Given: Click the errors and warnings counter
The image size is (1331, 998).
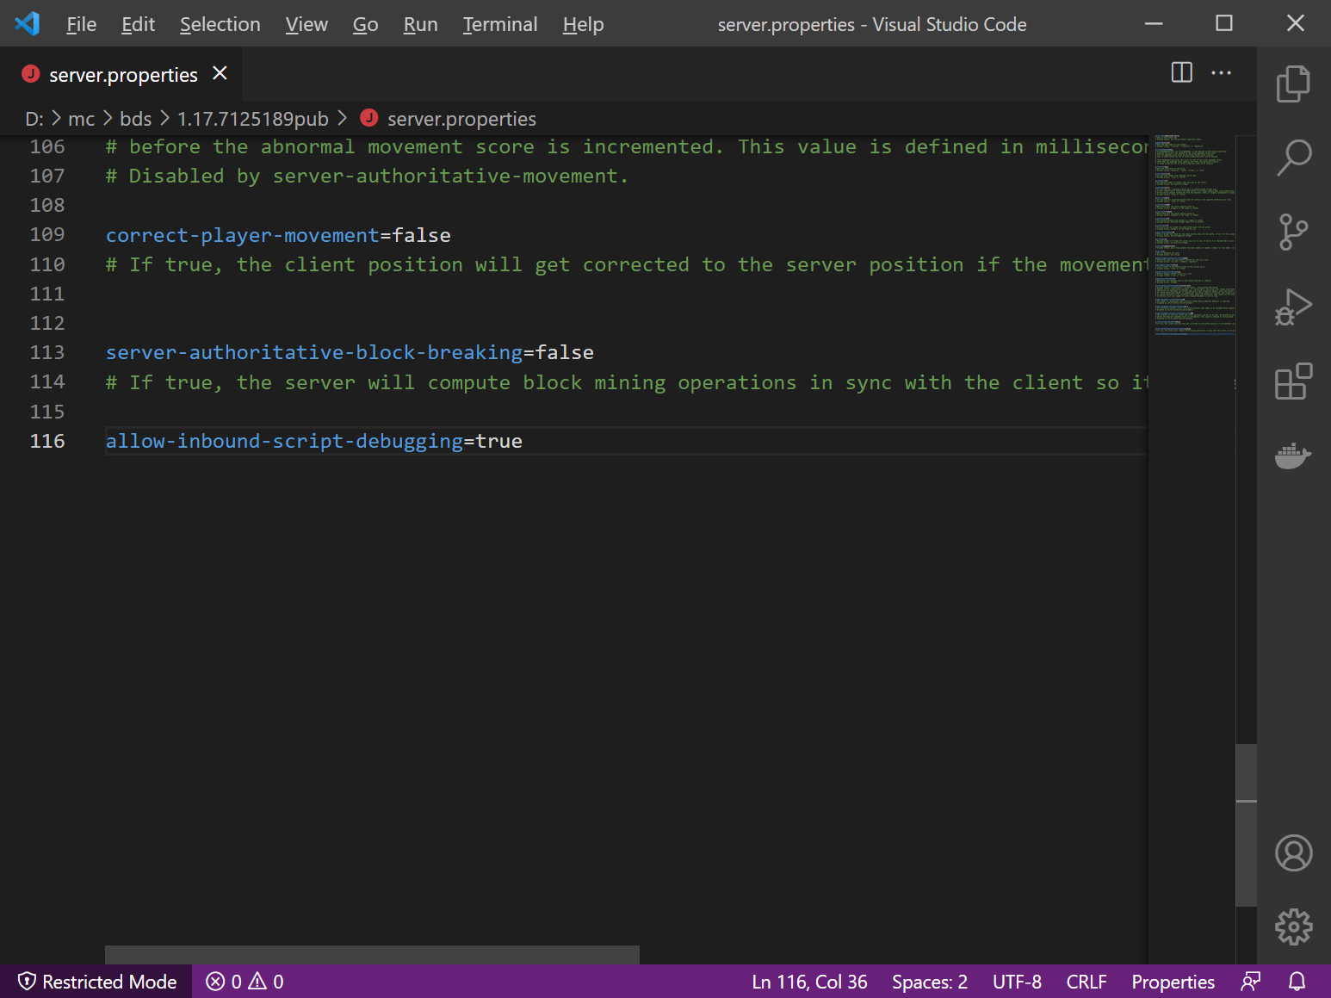Looking at the screenshot, I should (244, 981).
